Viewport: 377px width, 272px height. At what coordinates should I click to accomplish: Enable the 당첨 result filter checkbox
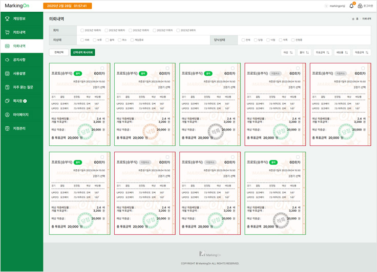tap(256, 40)
